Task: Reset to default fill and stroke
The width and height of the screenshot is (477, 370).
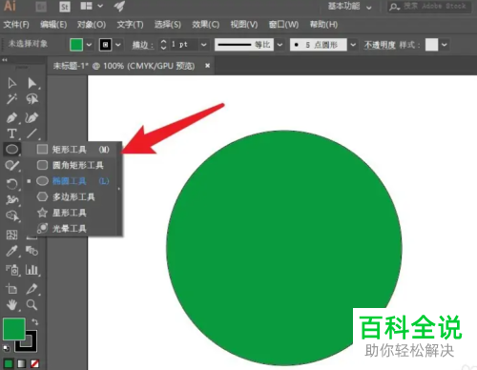Action: tap(7, 348)
